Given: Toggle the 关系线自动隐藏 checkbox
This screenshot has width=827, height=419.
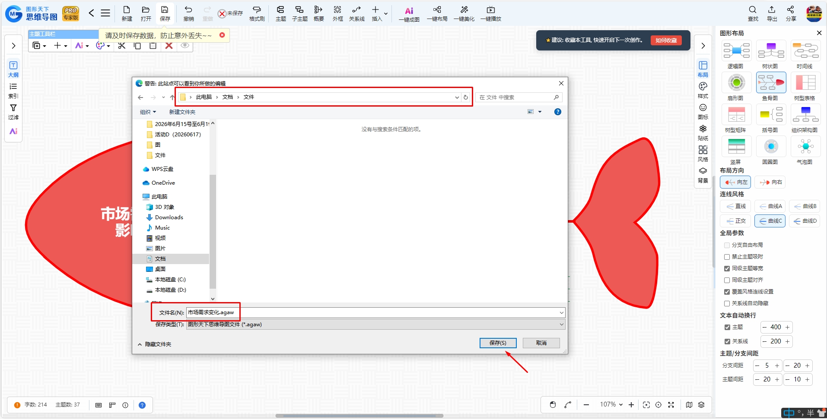Looking at the screenshot, I should click(x=727, y=303).
